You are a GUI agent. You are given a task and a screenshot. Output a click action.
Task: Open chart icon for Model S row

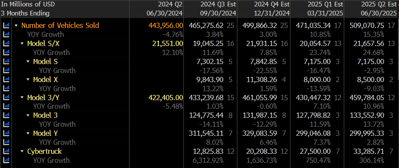coord(6,61)
